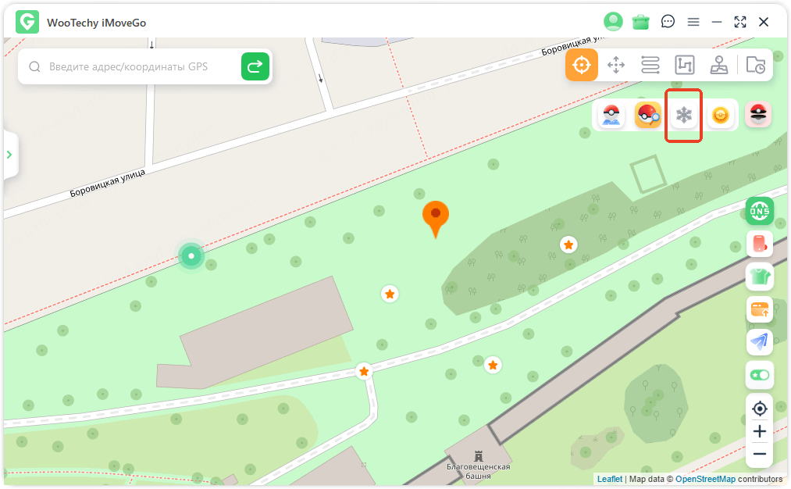The height and width of the screenshot is (489, 791).
Task: Open the feedback chat bubble icon
Action: 668,22
